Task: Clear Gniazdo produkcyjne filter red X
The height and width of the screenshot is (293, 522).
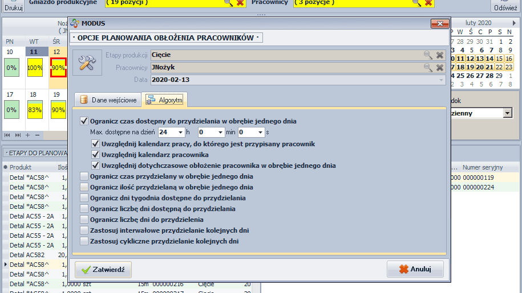Action: click(x=240, y=3)
